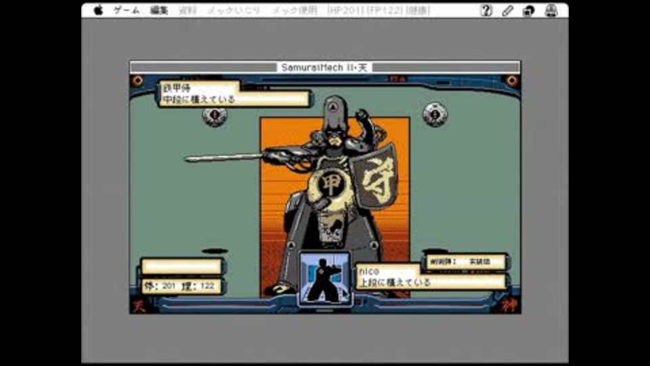Click the top-left corner ring ornament
This screenshot has width=650, height=366.
137,81
